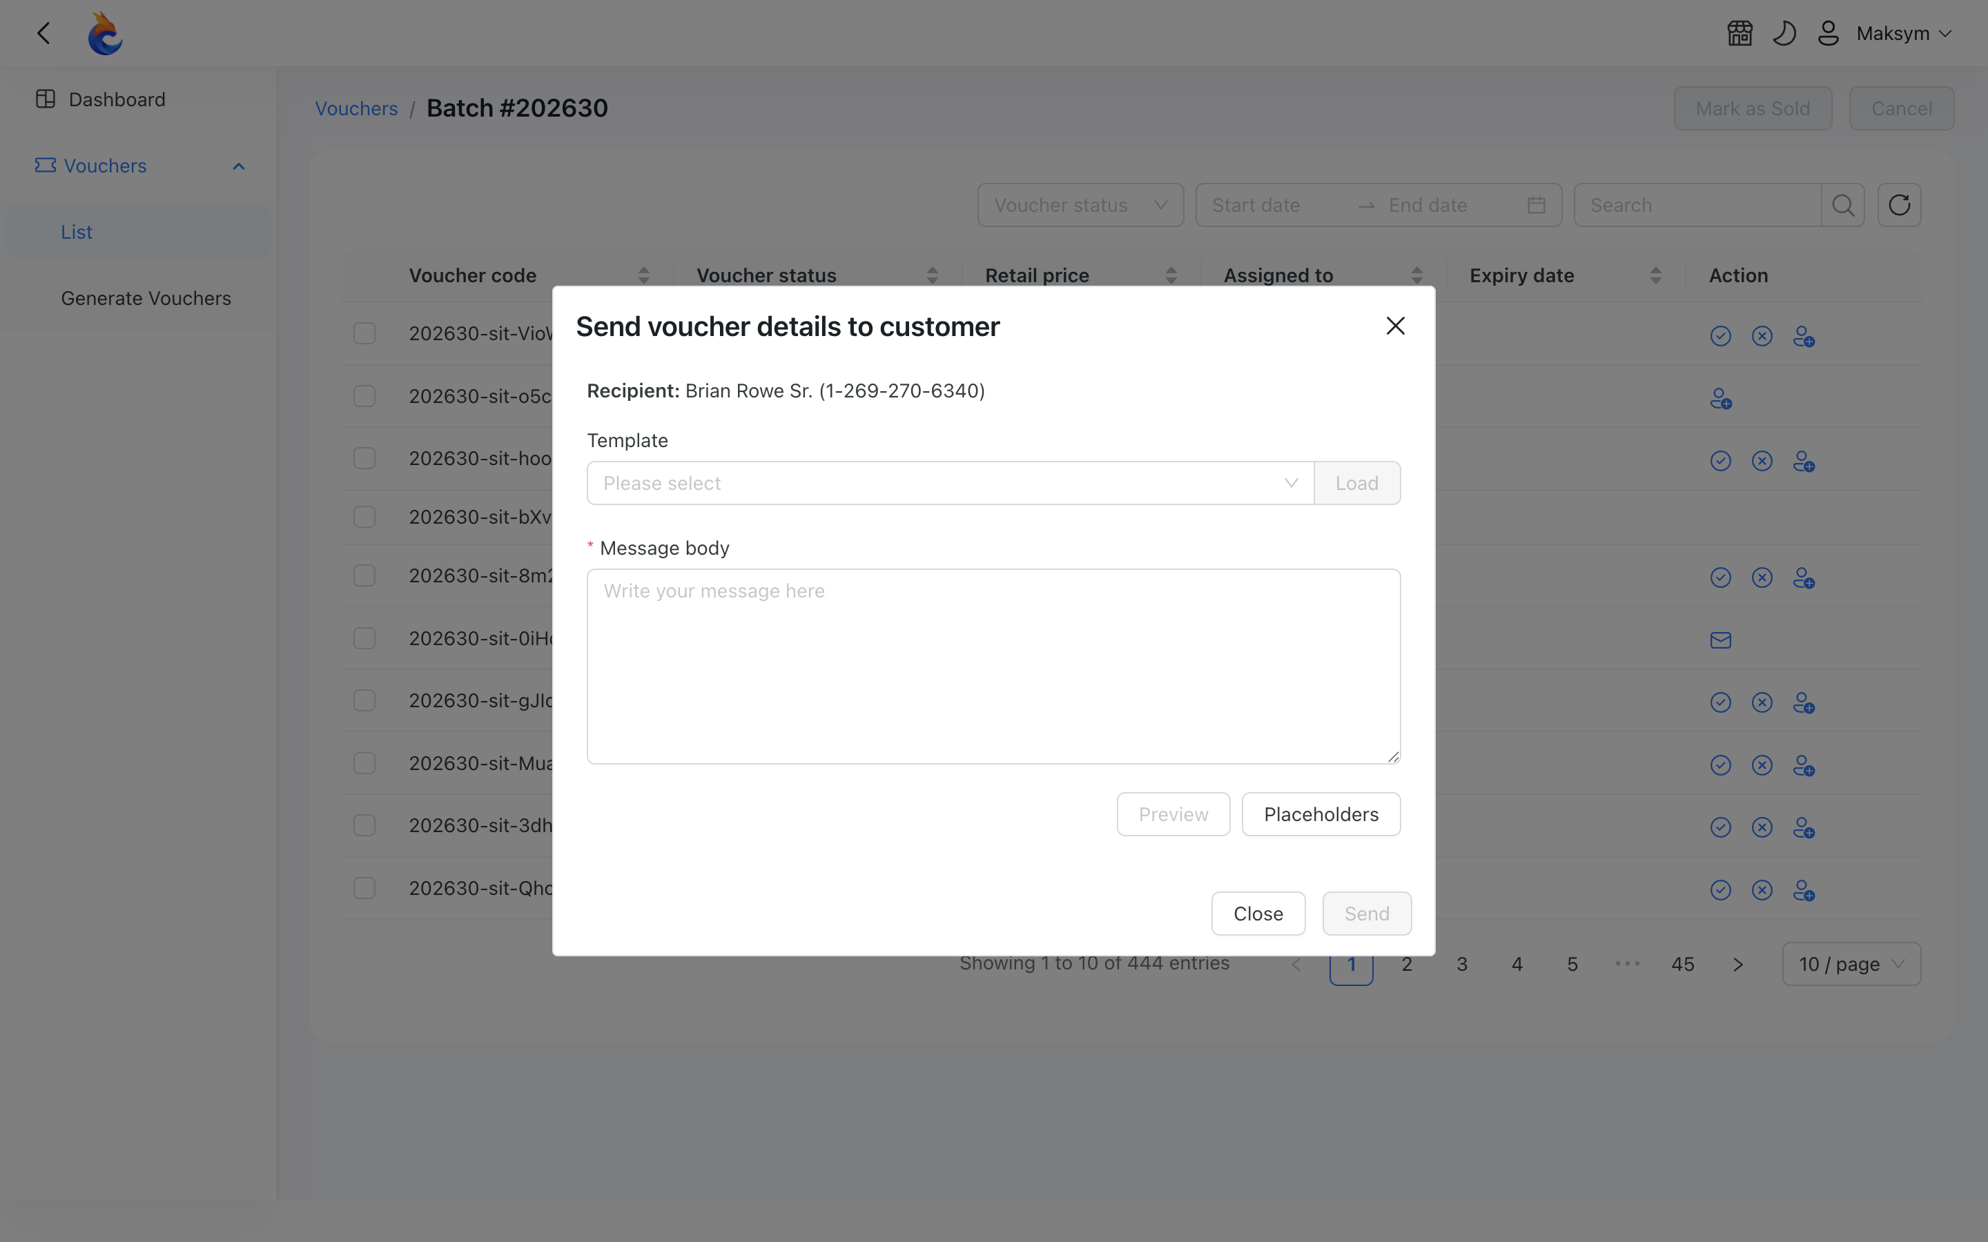Click envelope send icon in 202630-sit-0iH row
Image resolution: width=1988 pixels, height=1242 pixels.
(x=1720, y=640)
